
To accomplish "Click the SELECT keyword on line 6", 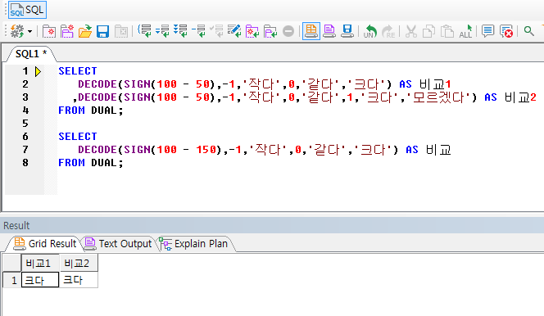I will [x=77, y=137].
